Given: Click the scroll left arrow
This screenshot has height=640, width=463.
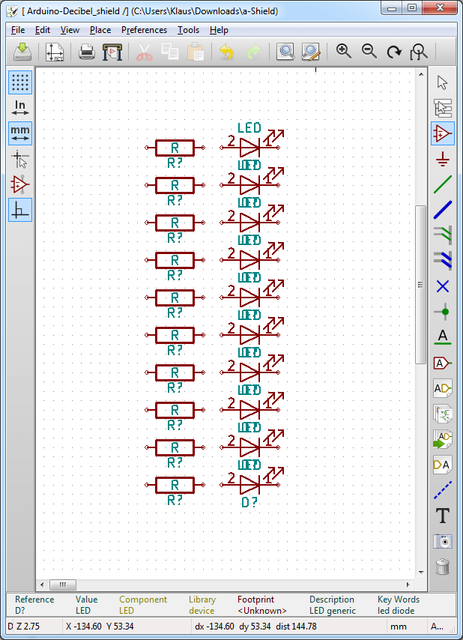Looking at the screenshot, I should 42,585.
